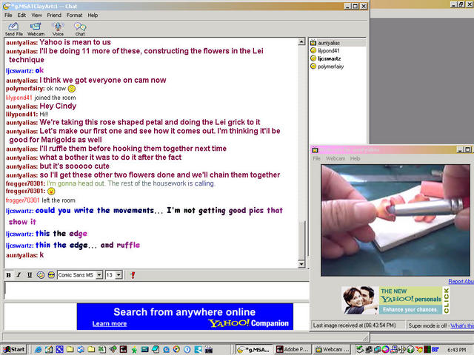The width and height of the screenshot is (474, 355).
Task: Open the text color palette icon
Action: [41, 275]
